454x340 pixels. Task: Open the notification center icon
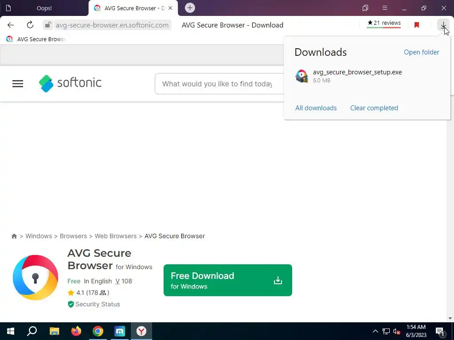[440, 331]
